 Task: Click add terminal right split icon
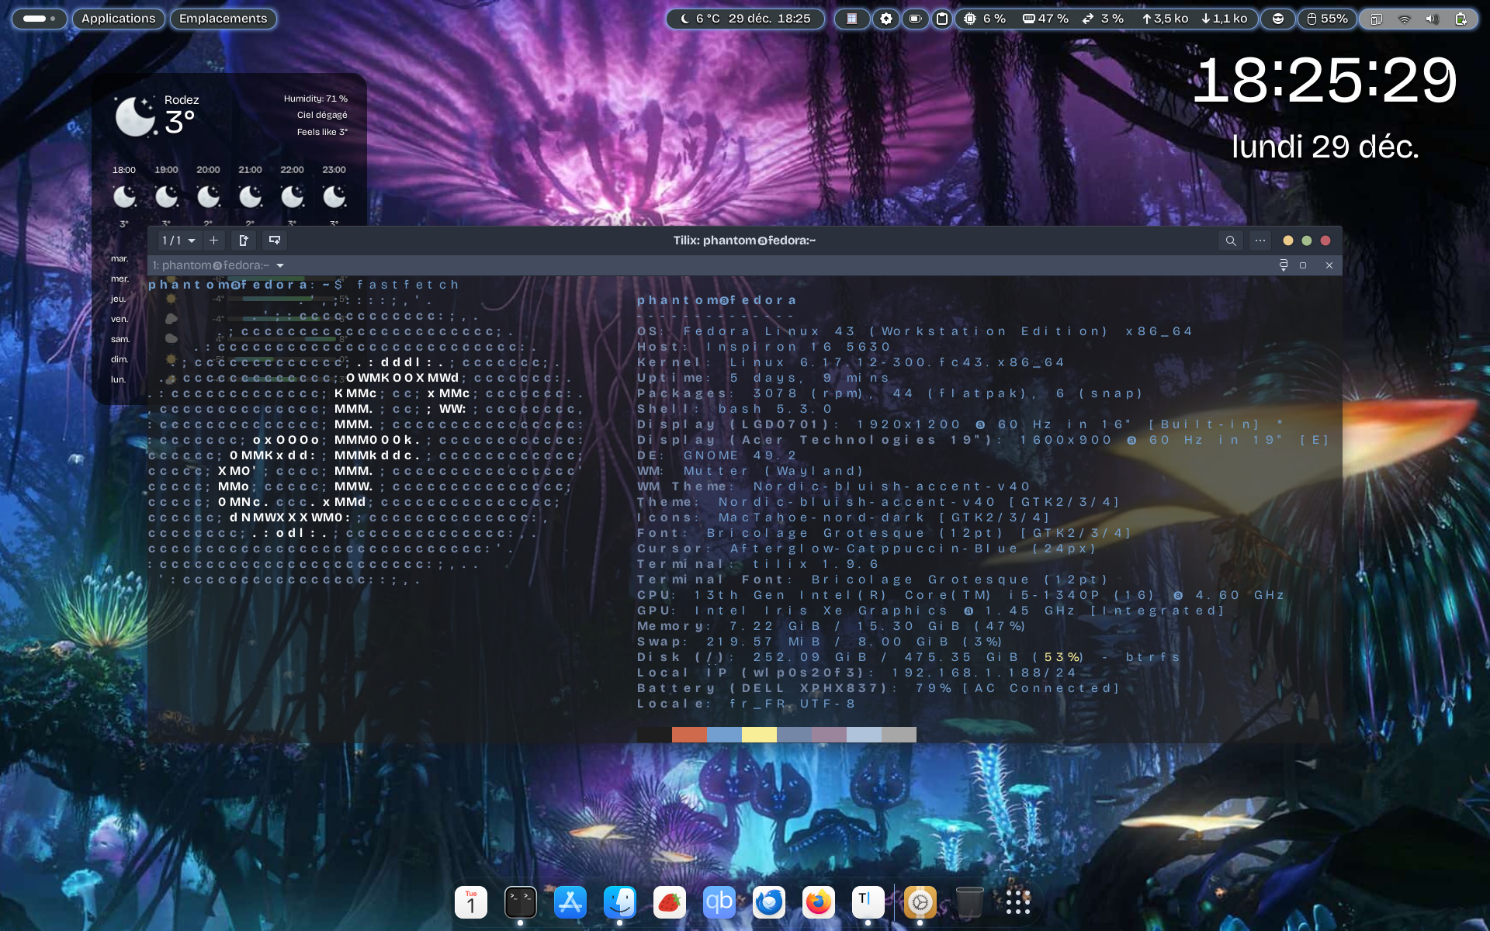243,241
